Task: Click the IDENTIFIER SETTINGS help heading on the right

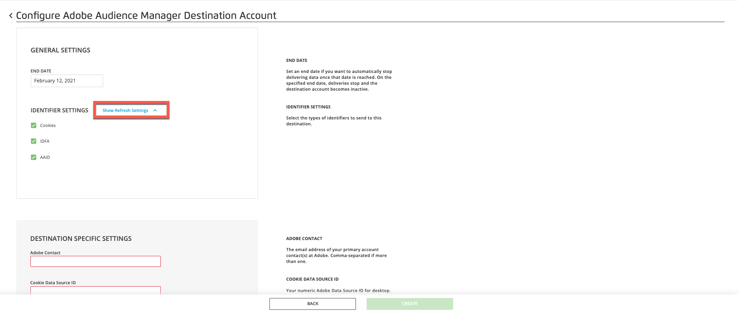Action: [x=309, y=107]
